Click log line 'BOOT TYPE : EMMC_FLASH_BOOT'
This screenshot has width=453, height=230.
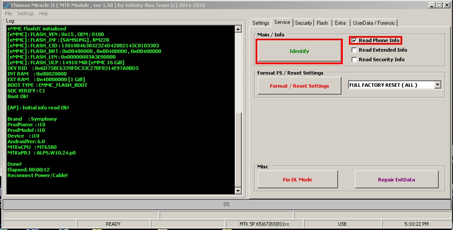point(47,85)
